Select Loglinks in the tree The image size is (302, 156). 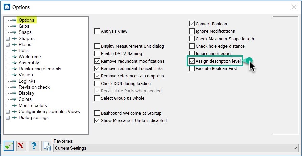(27, 81)
